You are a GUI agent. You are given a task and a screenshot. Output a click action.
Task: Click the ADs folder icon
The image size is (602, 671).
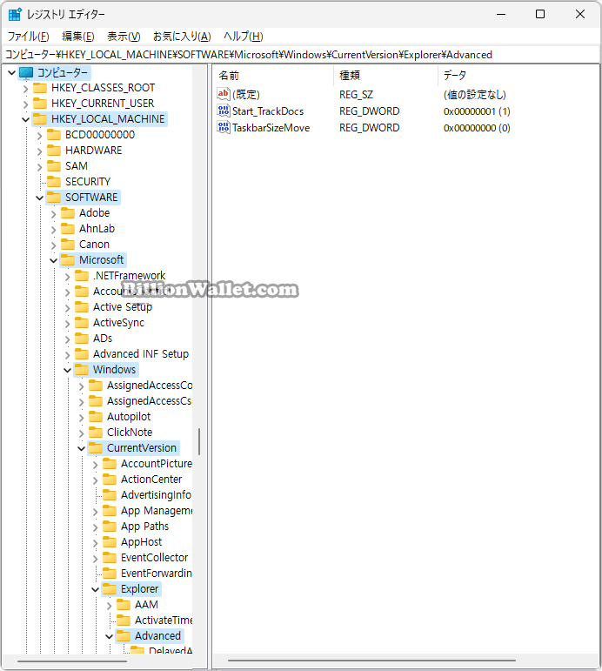[82, 339]
